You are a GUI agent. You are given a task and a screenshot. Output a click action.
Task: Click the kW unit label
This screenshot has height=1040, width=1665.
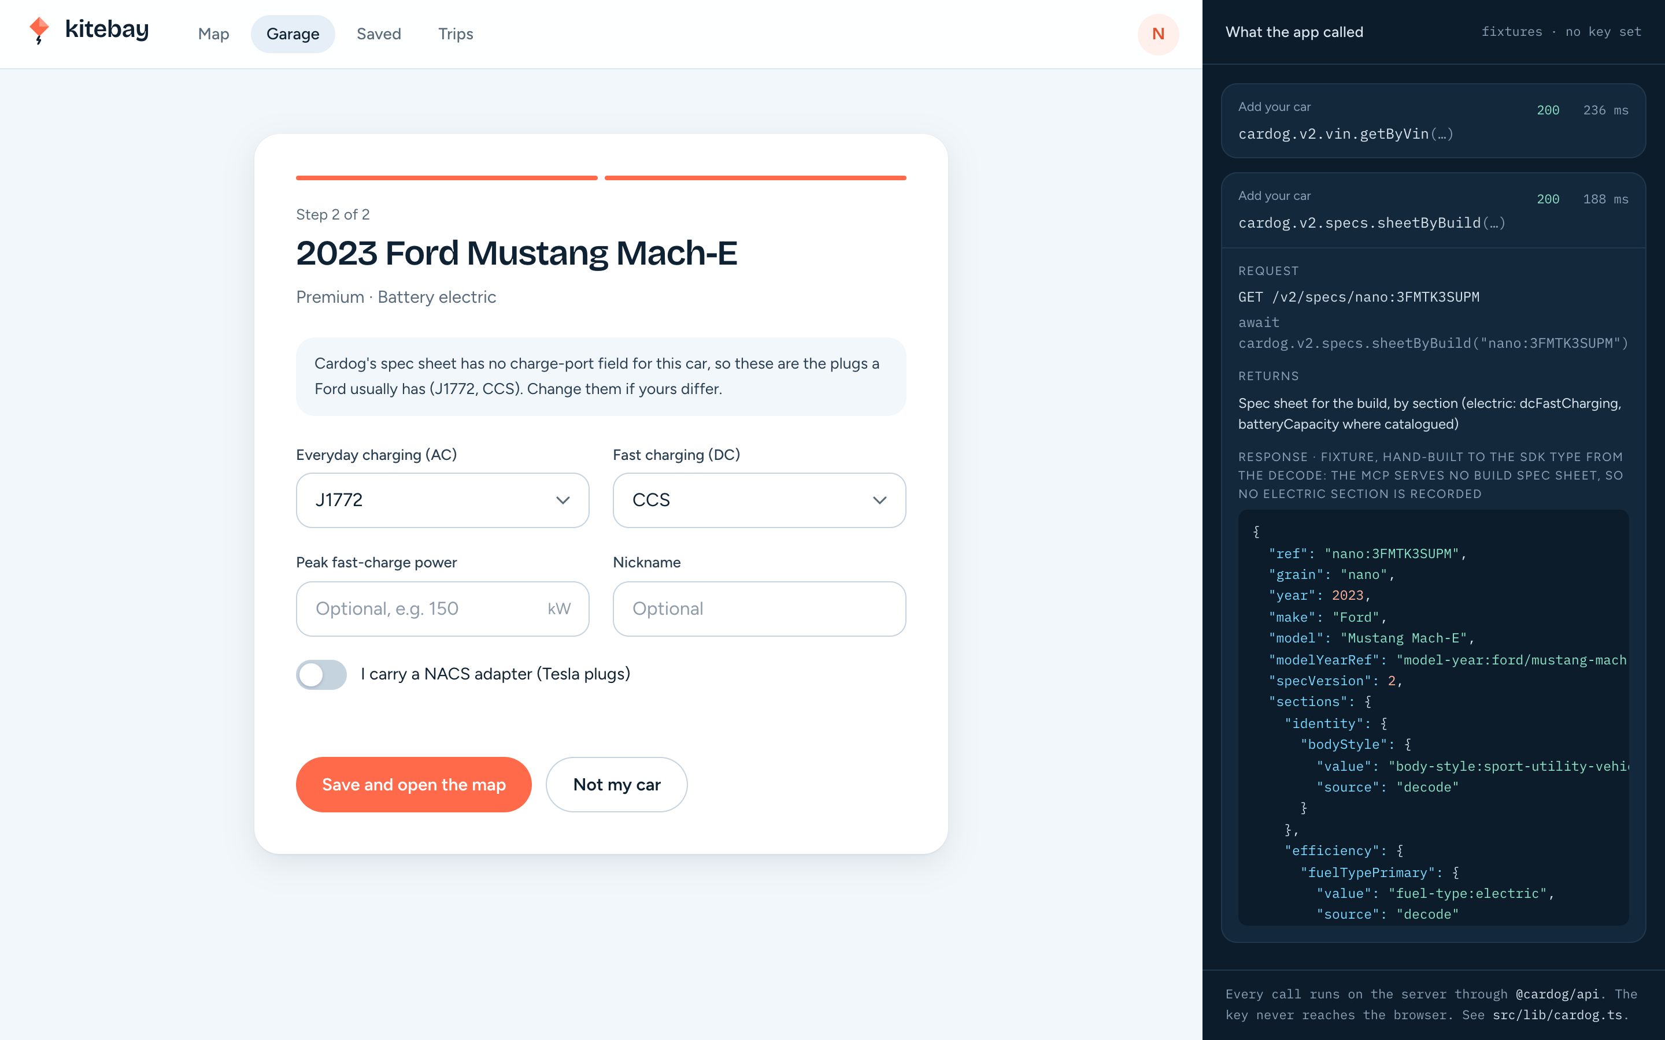tap(558, 609)
